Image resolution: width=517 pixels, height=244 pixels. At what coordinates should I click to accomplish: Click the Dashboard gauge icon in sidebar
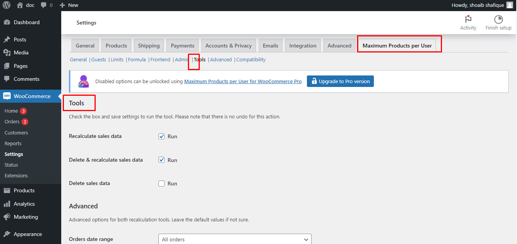click(x=7, y=22)
